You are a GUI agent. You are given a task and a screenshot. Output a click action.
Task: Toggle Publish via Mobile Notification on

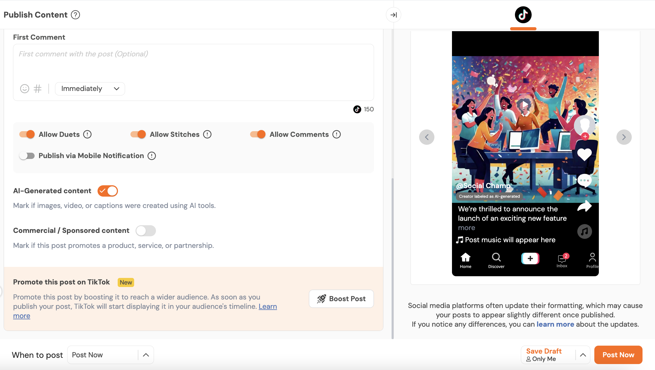tap(27, 156)
